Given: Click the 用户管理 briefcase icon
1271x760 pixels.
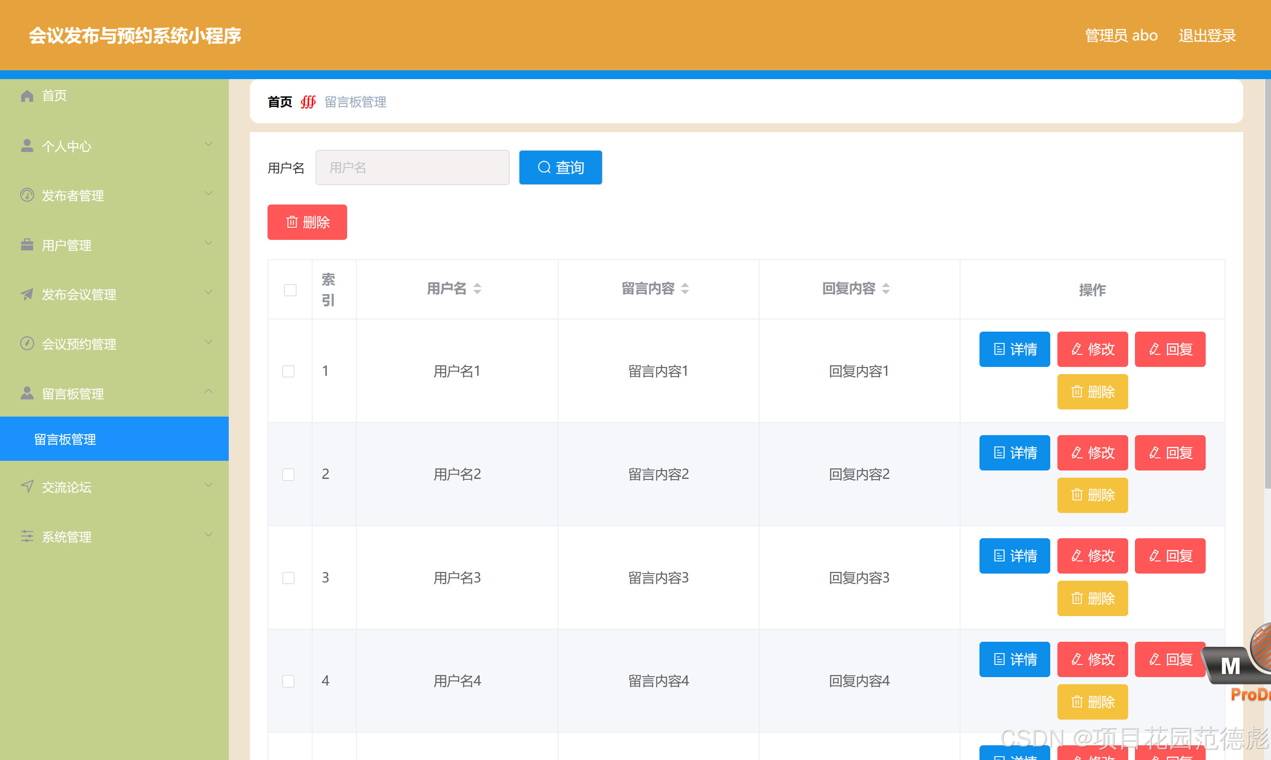Looking at the screenshot, I should 27,245.
